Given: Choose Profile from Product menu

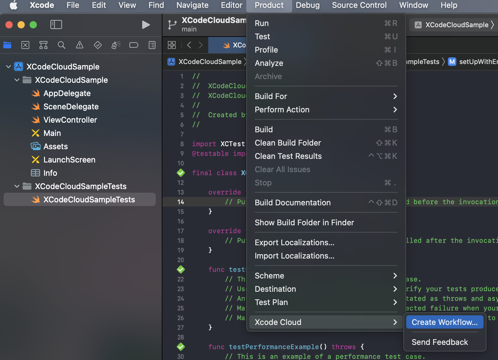Looking at the screenshot, I should click(326, 50).
